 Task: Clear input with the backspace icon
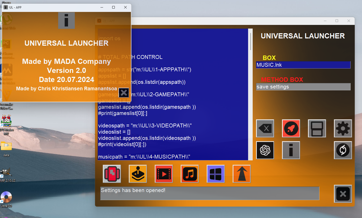265,128
